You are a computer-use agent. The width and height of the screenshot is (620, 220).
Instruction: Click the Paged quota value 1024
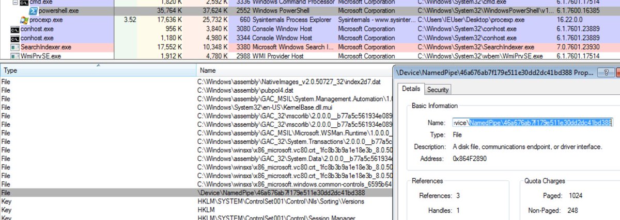(576, 196)
